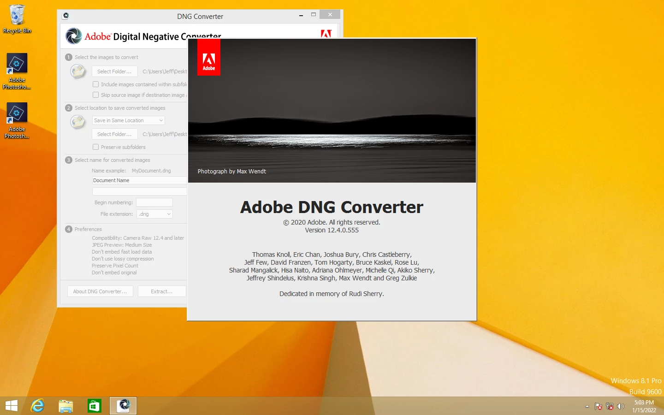Close the DNG Converter window
Screen dimensions: 664x415
click(x=330, y=15)
